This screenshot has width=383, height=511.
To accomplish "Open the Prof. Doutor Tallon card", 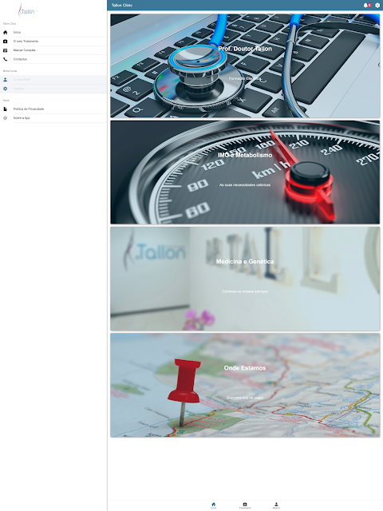I will 245,65.
